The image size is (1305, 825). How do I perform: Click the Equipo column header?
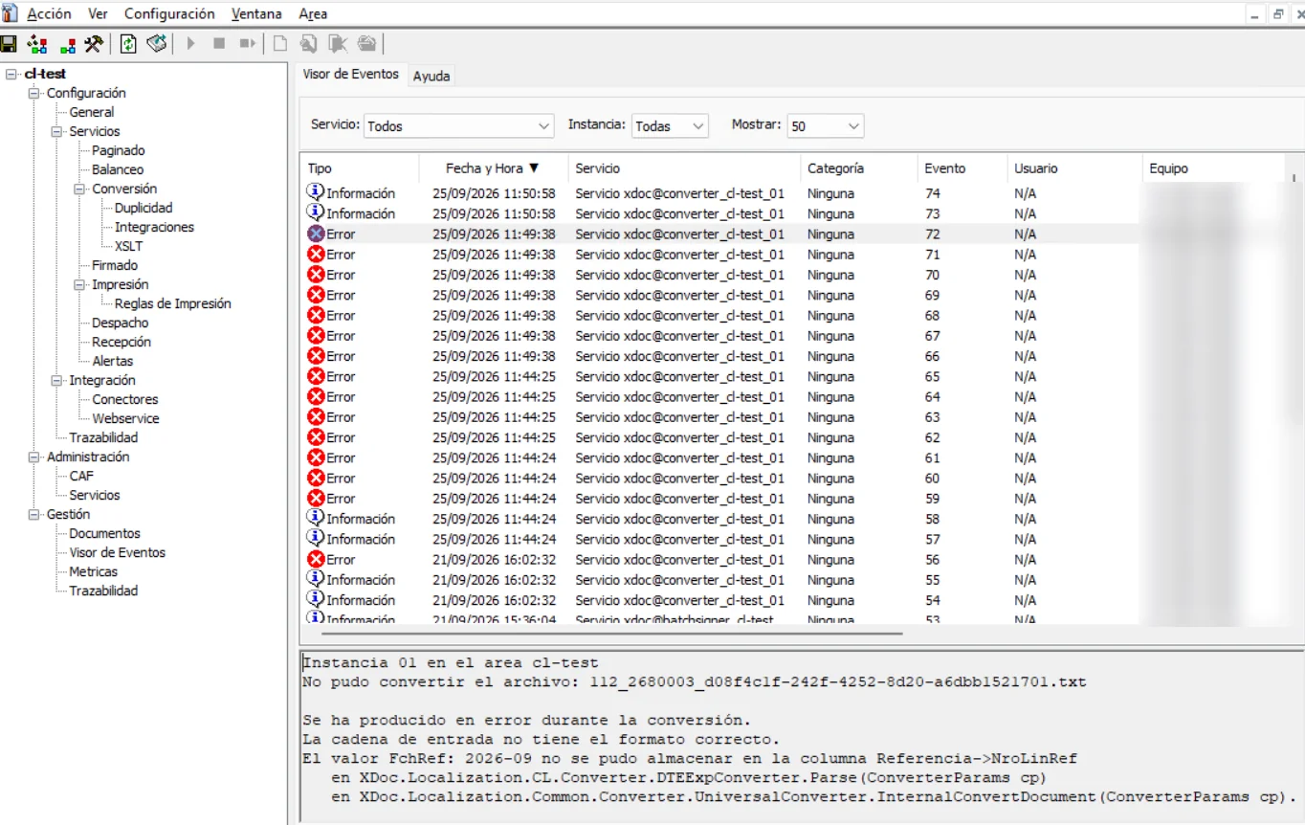point(1213,167)
